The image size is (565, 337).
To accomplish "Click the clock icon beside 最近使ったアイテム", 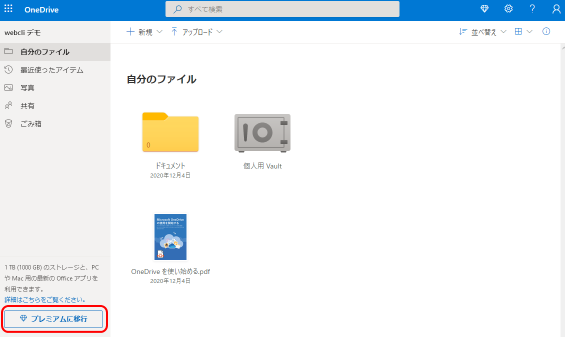I will pos(8,69).
